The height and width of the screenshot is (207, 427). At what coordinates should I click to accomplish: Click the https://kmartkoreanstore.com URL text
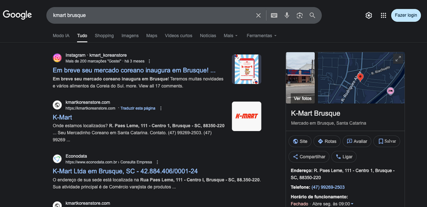(90, 108)
